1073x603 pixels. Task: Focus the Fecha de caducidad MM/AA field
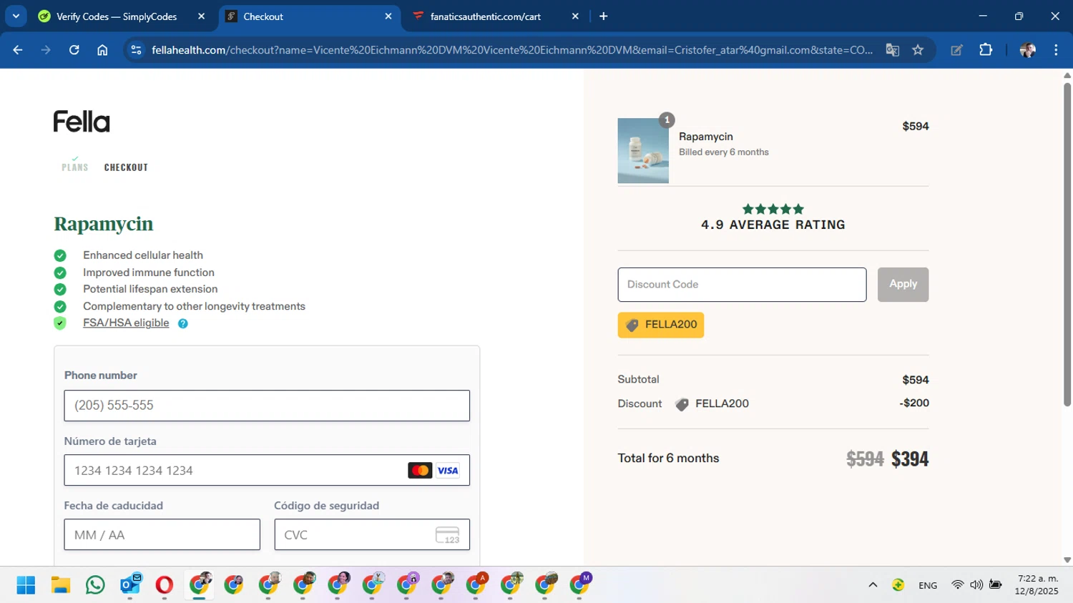point(162,534)
